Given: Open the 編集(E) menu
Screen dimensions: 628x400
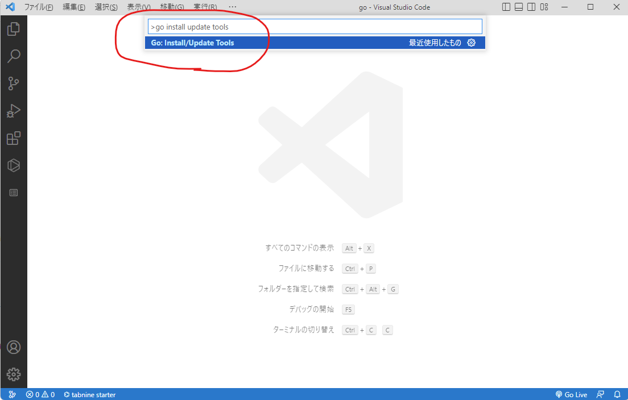Looking at the screenshot, I should coord(74,7).
